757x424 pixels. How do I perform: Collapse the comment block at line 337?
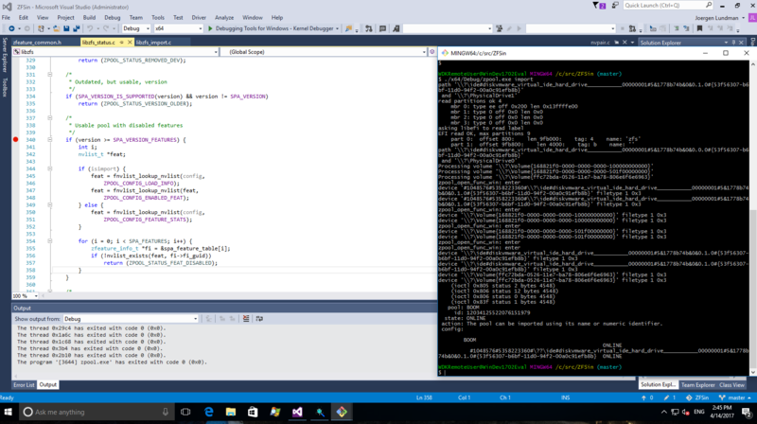(50, 118)
